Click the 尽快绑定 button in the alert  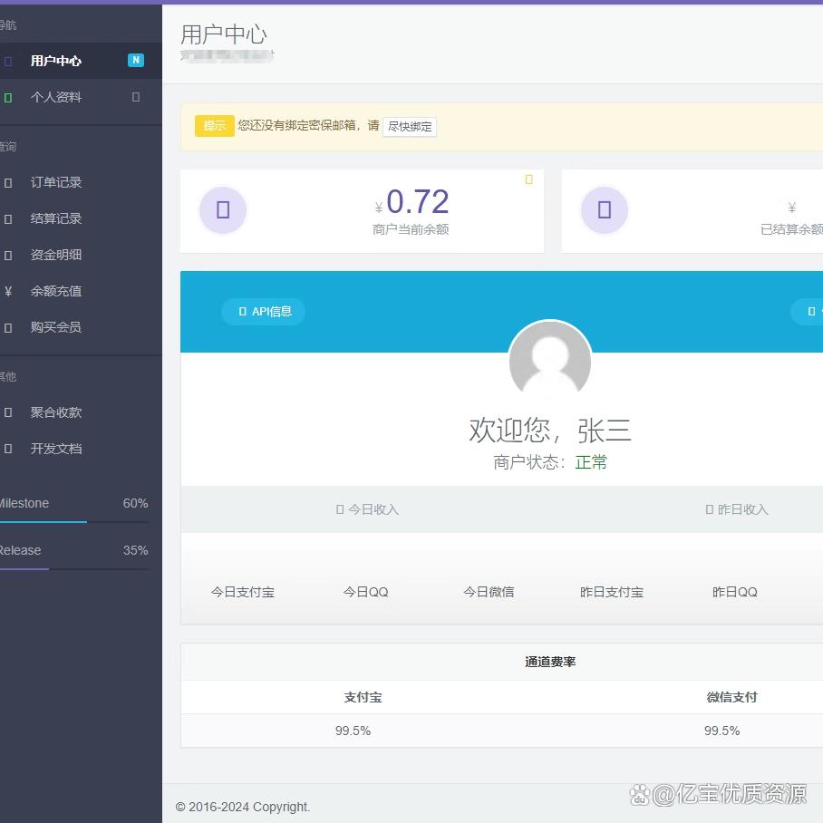click(x=410, y=127)
